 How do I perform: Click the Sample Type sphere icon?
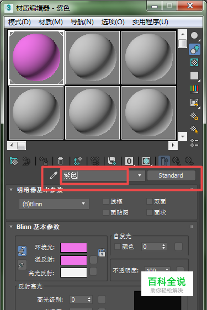[x=194, y=36]
